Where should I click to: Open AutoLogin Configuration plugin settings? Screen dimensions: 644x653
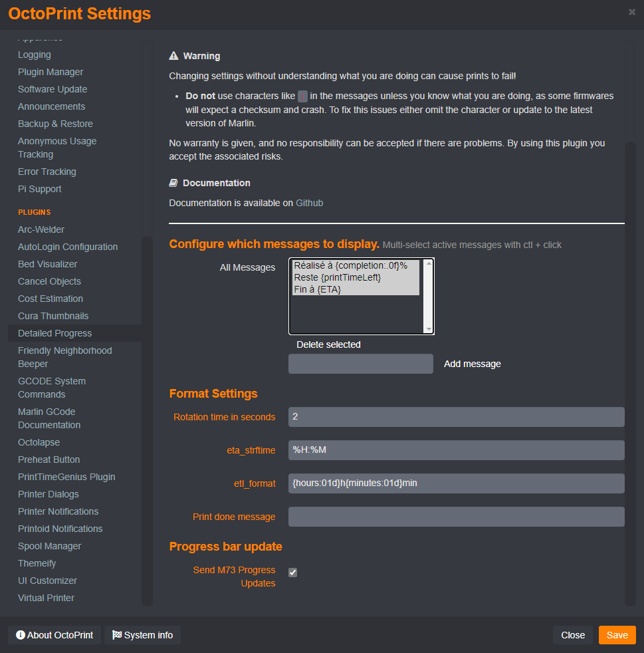(68, 247)
